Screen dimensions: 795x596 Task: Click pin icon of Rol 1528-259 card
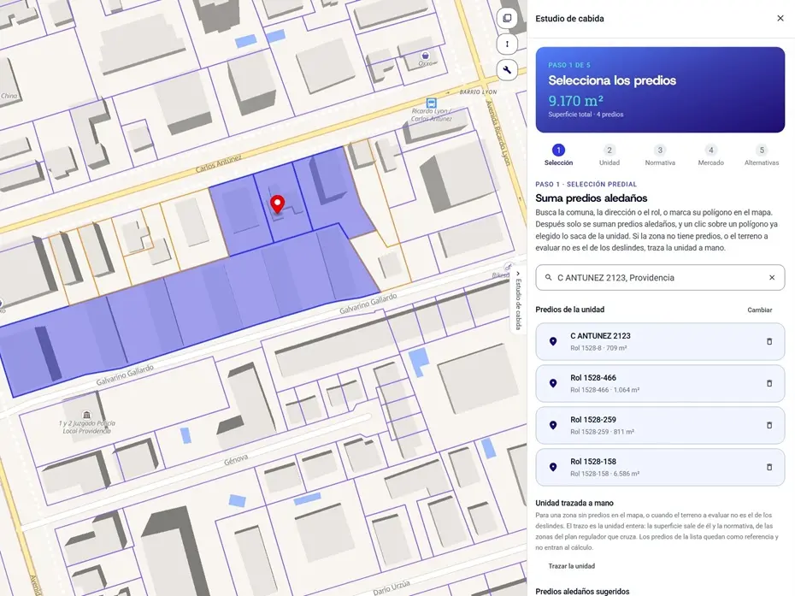553,425
